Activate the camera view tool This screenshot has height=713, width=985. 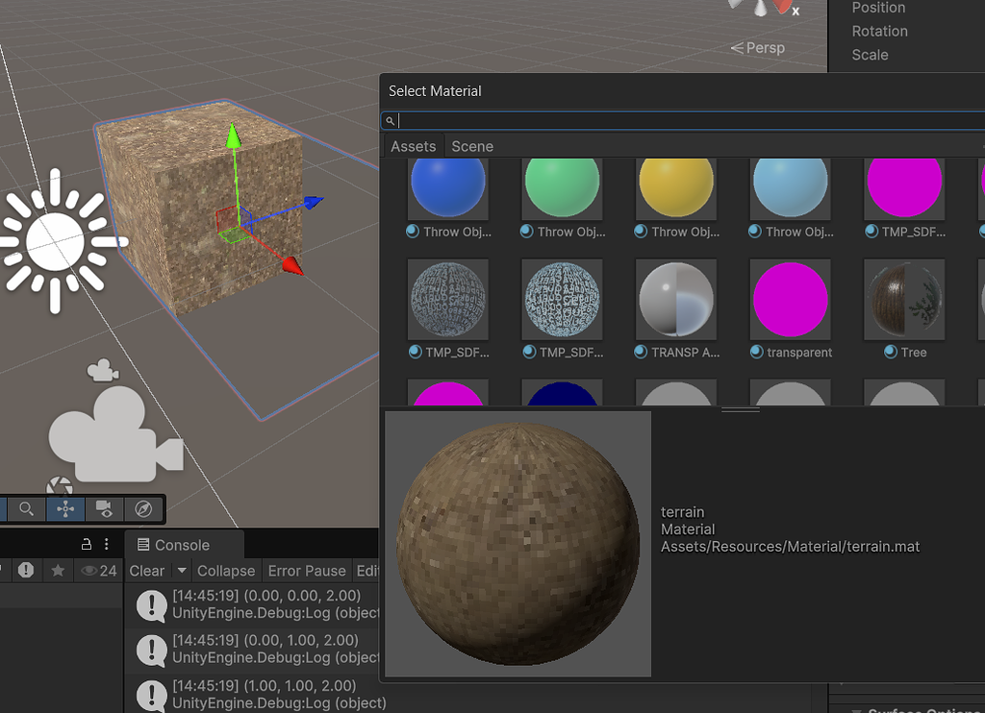tap(104, 509)
